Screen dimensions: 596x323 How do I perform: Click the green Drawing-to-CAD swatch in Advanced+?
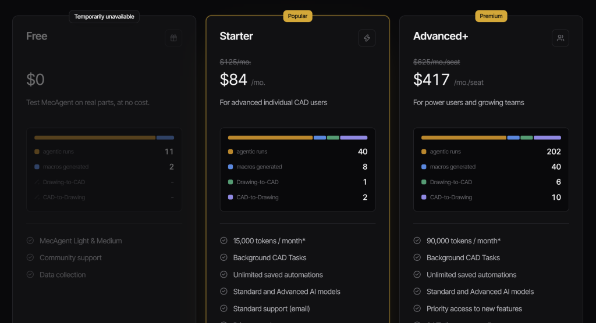pos(424,182)
